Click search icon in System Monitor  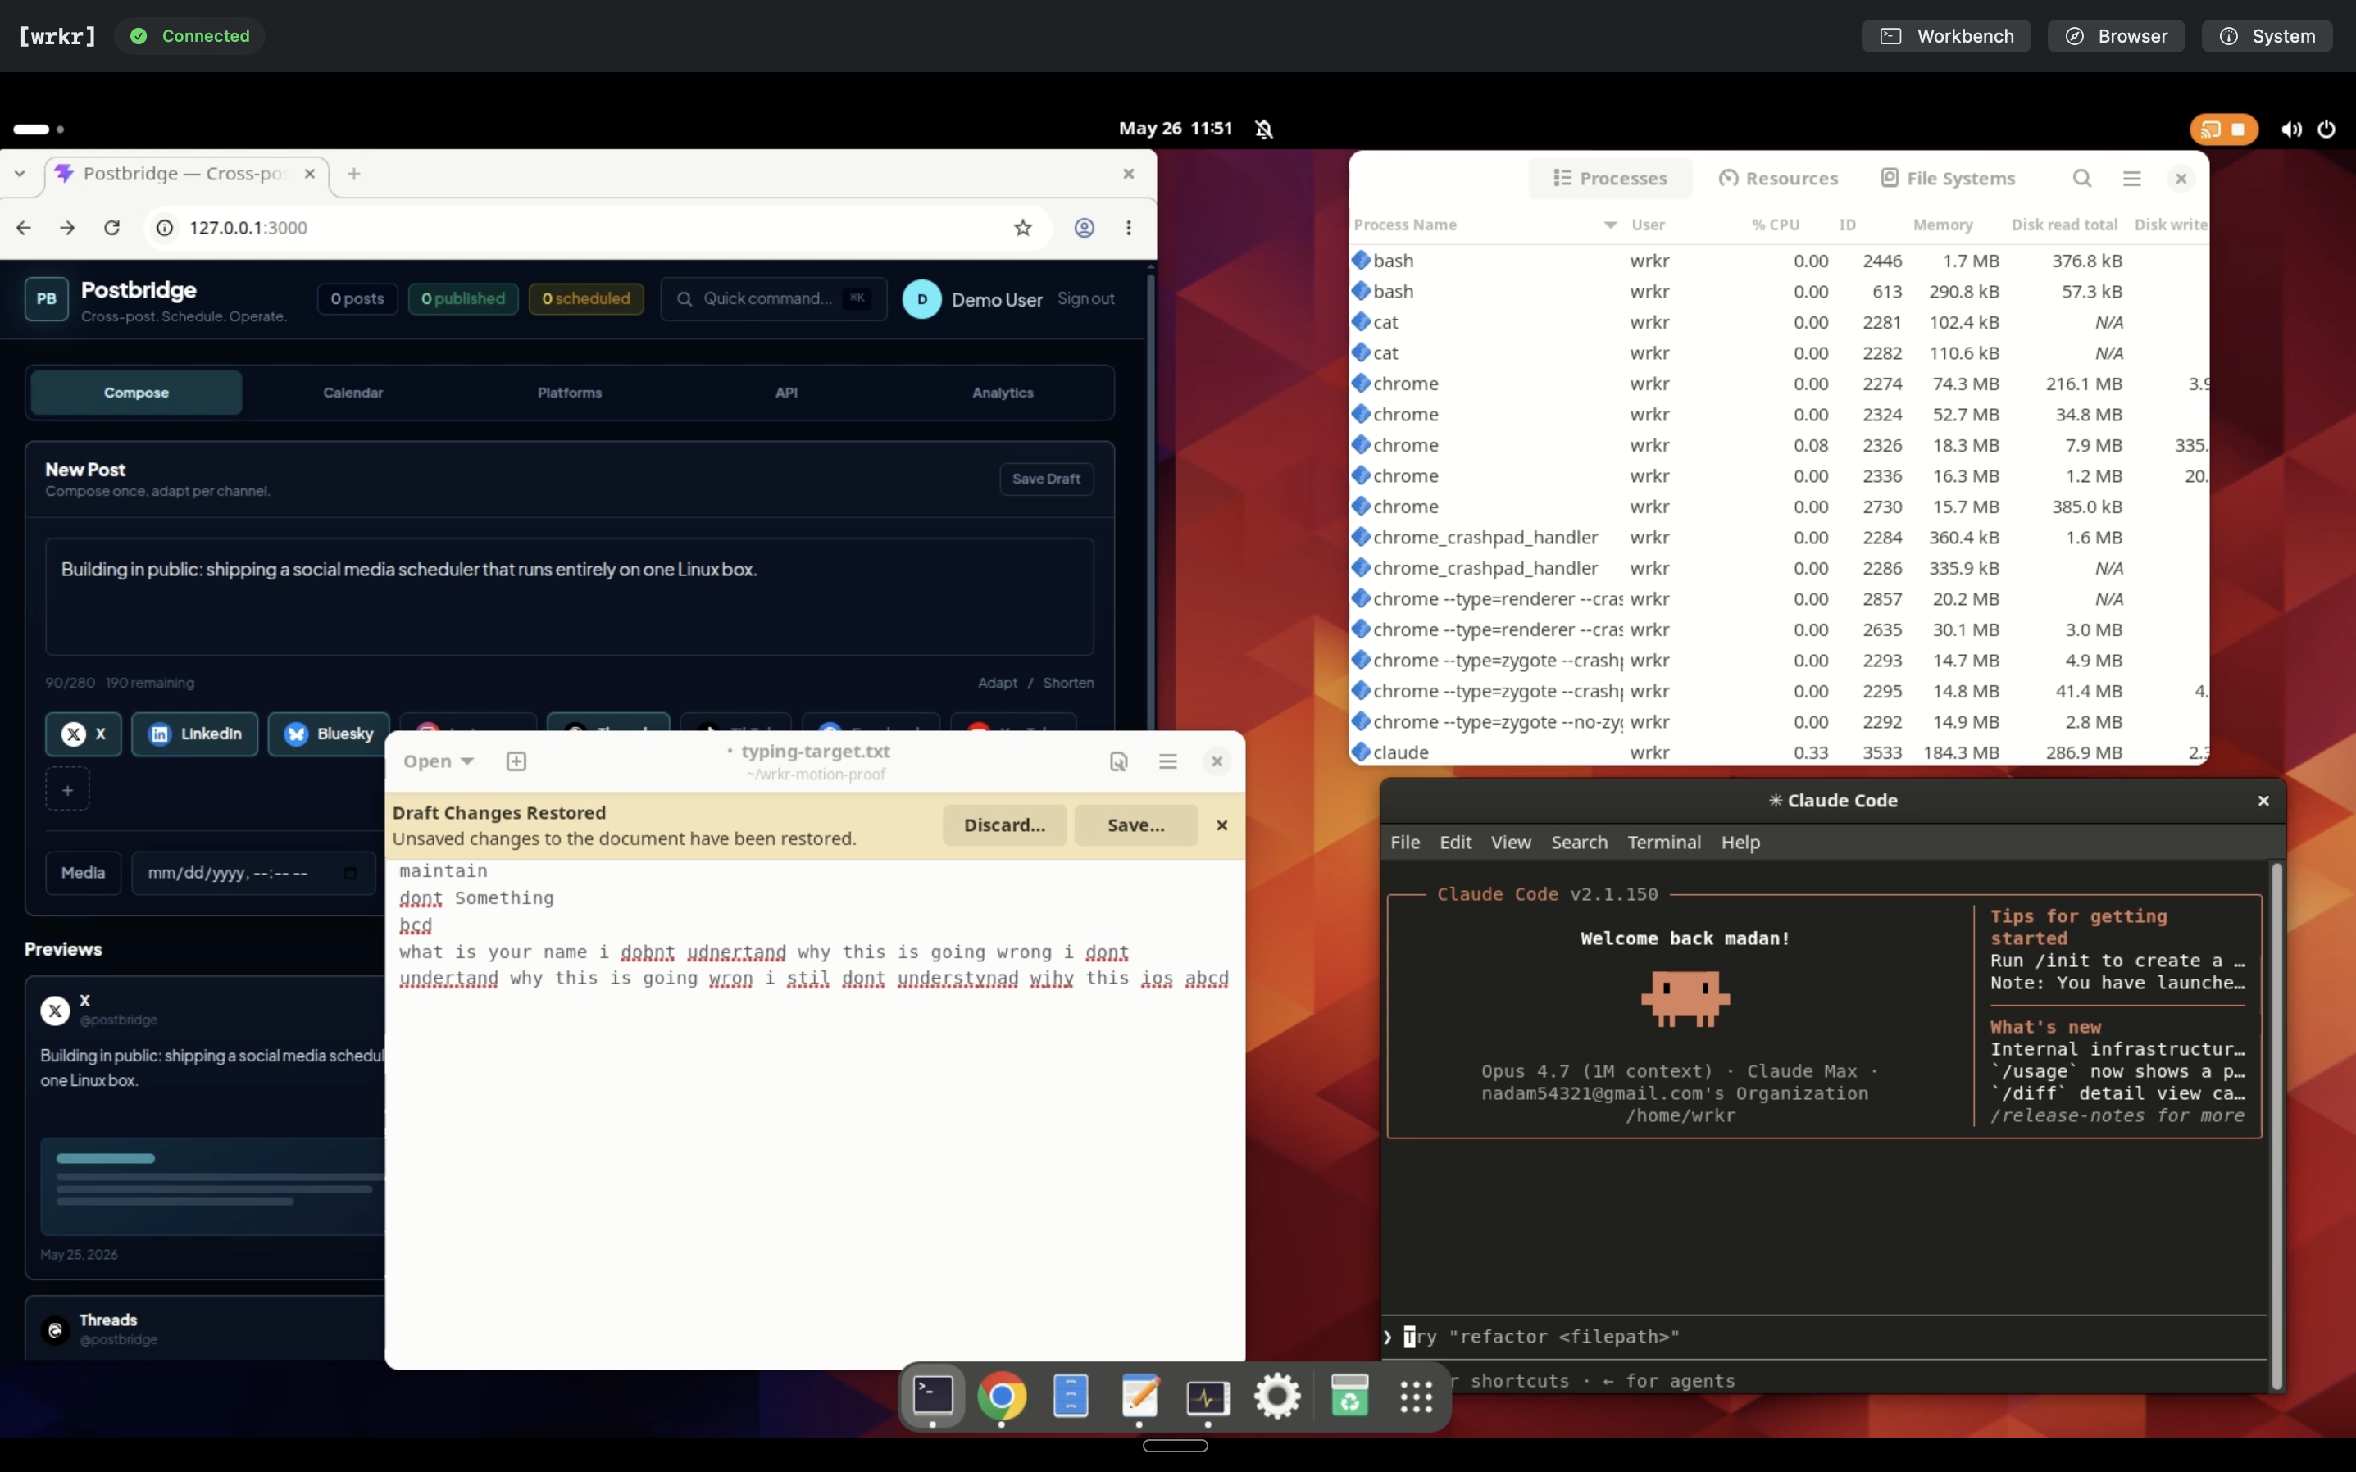[x=2081, y=178]
